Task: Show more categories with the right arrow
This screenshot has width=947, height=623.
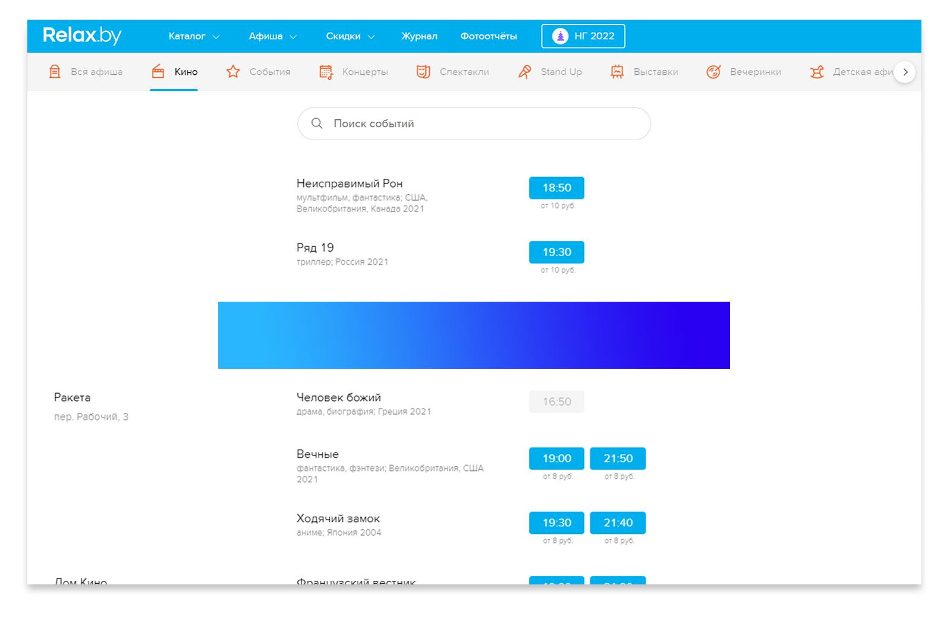Action: click(x=905, y=72)
